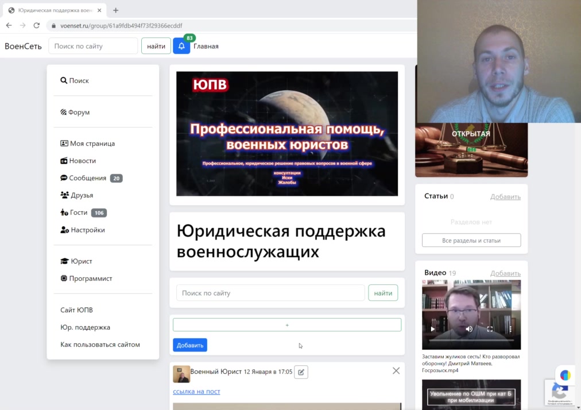Open Гости with 106 badge in sidebar
The image size is (581, 410).
[x=79, y=212]
